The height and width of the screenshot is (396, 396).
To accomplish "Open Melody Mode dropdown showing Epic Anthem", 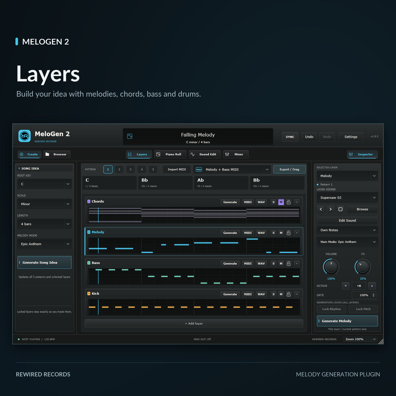I will 45,244.
